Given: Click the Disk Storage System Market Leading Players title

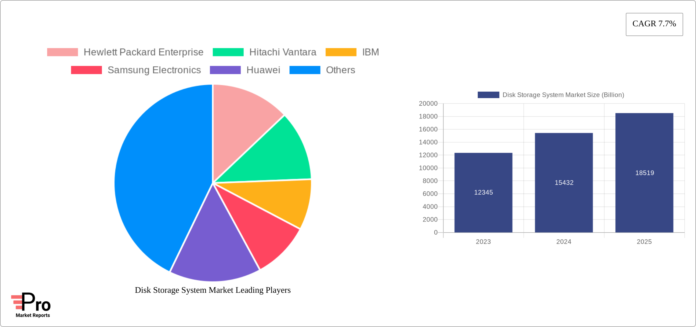Looking at the screenshot, I should tap(213, 290).
